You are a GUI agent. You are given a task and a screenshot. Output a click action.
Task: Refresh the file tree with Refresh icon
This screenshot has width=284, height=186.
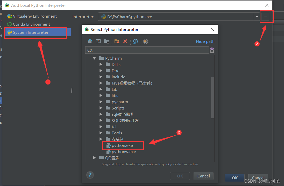[136, 41]
